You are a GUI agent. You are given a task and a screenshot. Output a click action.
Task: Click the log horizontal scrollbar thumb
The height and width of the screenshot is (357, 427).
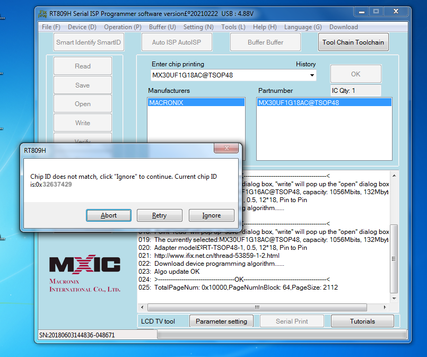tap(257, 307)
